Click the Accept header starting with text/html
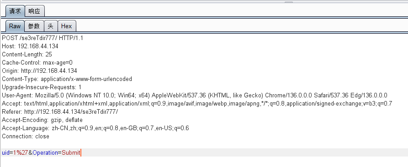 197,104
